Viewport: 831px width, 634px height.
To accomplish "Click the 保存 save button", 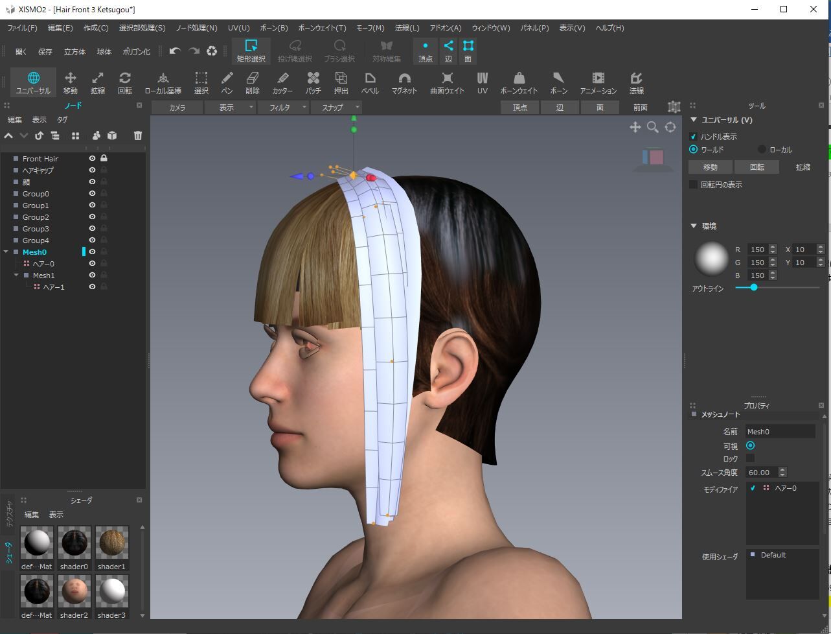I will click(45, 52).
